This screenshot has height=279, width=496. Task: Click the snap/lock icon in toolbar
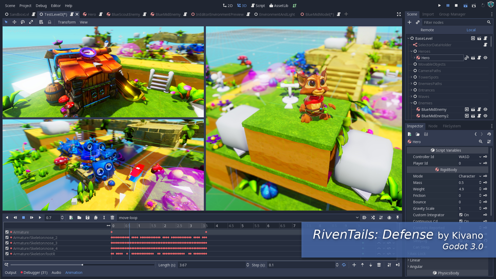point(49,22)
